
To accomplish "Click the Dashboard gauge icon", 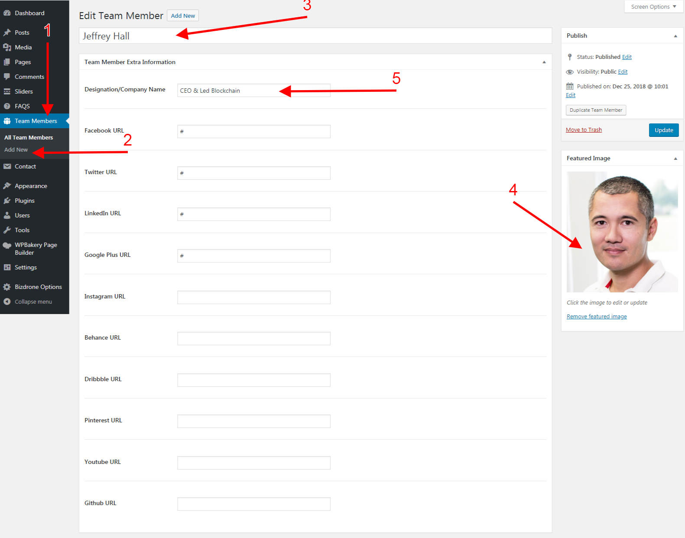I will [7, 13].
